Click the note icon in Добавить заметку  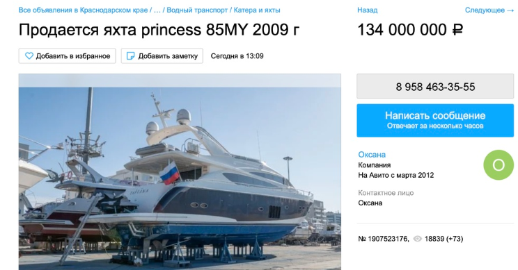pos(131,56)
